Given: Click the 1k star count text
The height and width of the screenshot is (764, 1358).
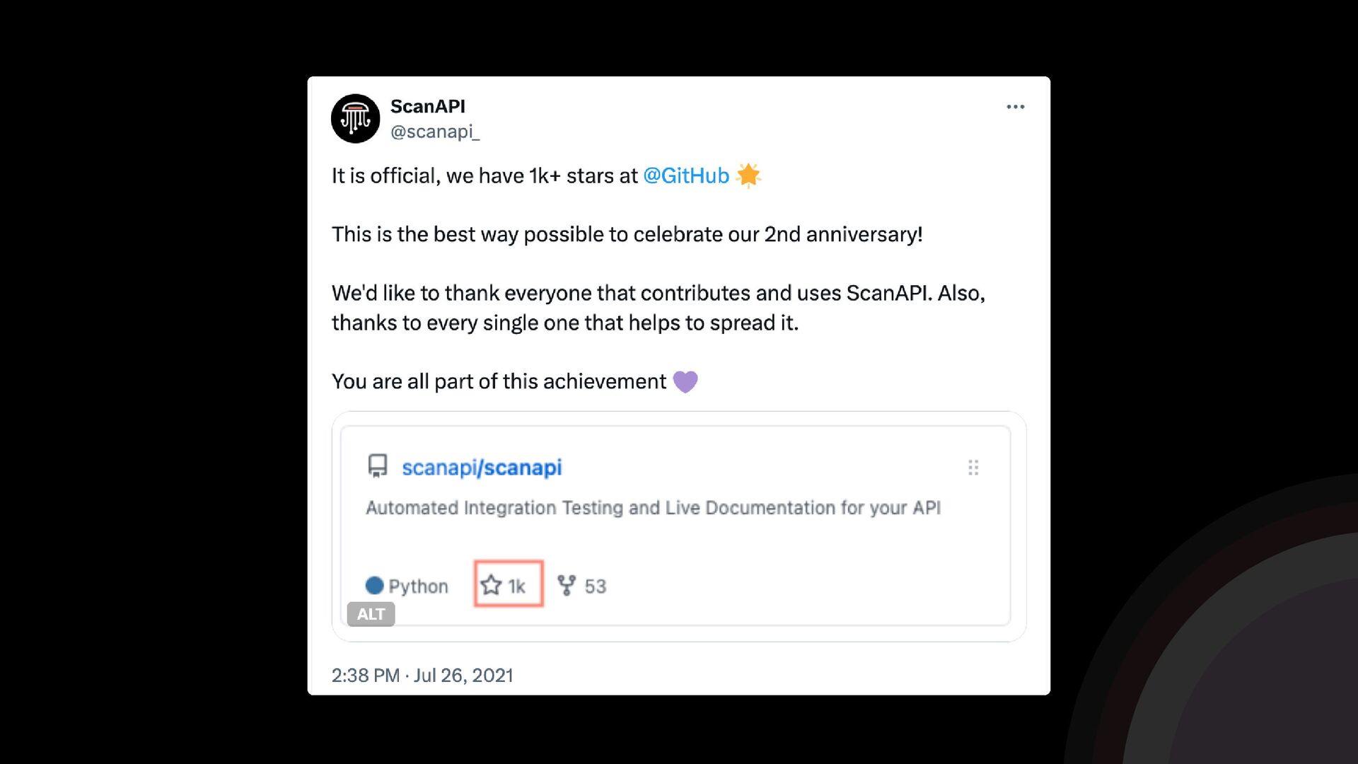Looking at the screenshot, I should tap(516, 586).
